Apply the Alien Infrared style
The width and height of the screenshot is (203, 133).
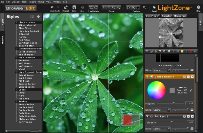click(x=27, y=25)
